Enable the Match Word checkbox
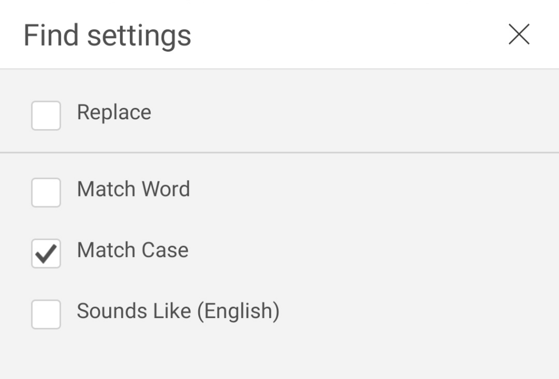 point(46,192)
